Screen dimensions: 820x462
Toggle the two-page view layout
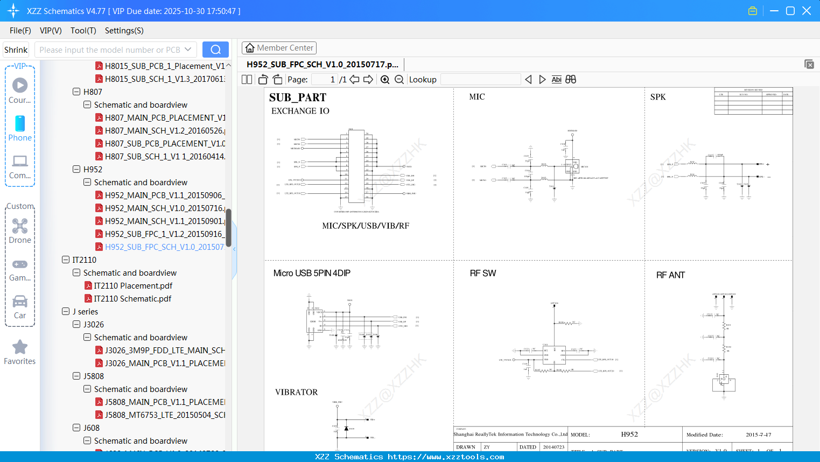tap(247, 79)
